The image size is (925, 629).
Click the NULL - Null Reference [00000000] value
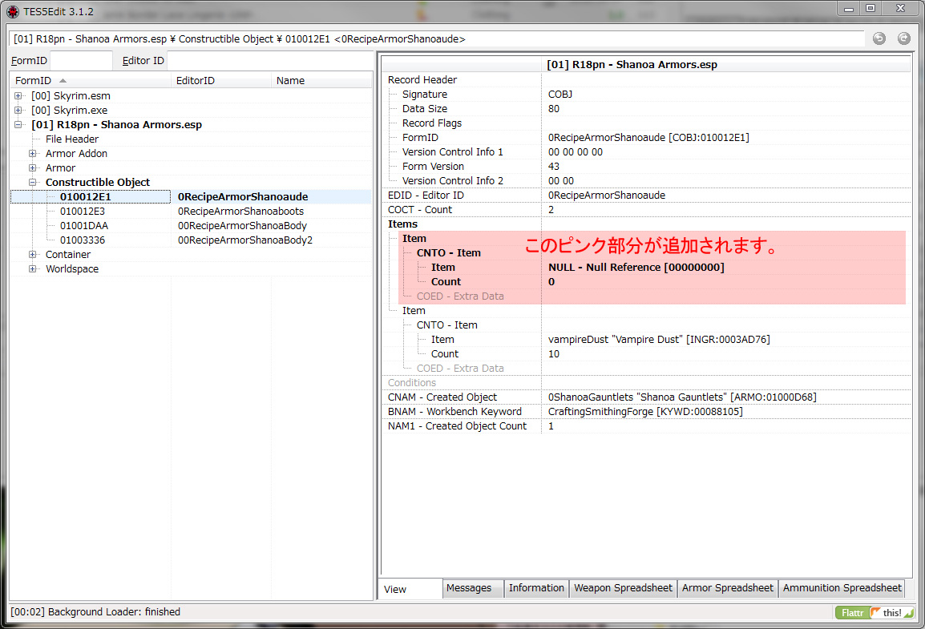(636, 267)
